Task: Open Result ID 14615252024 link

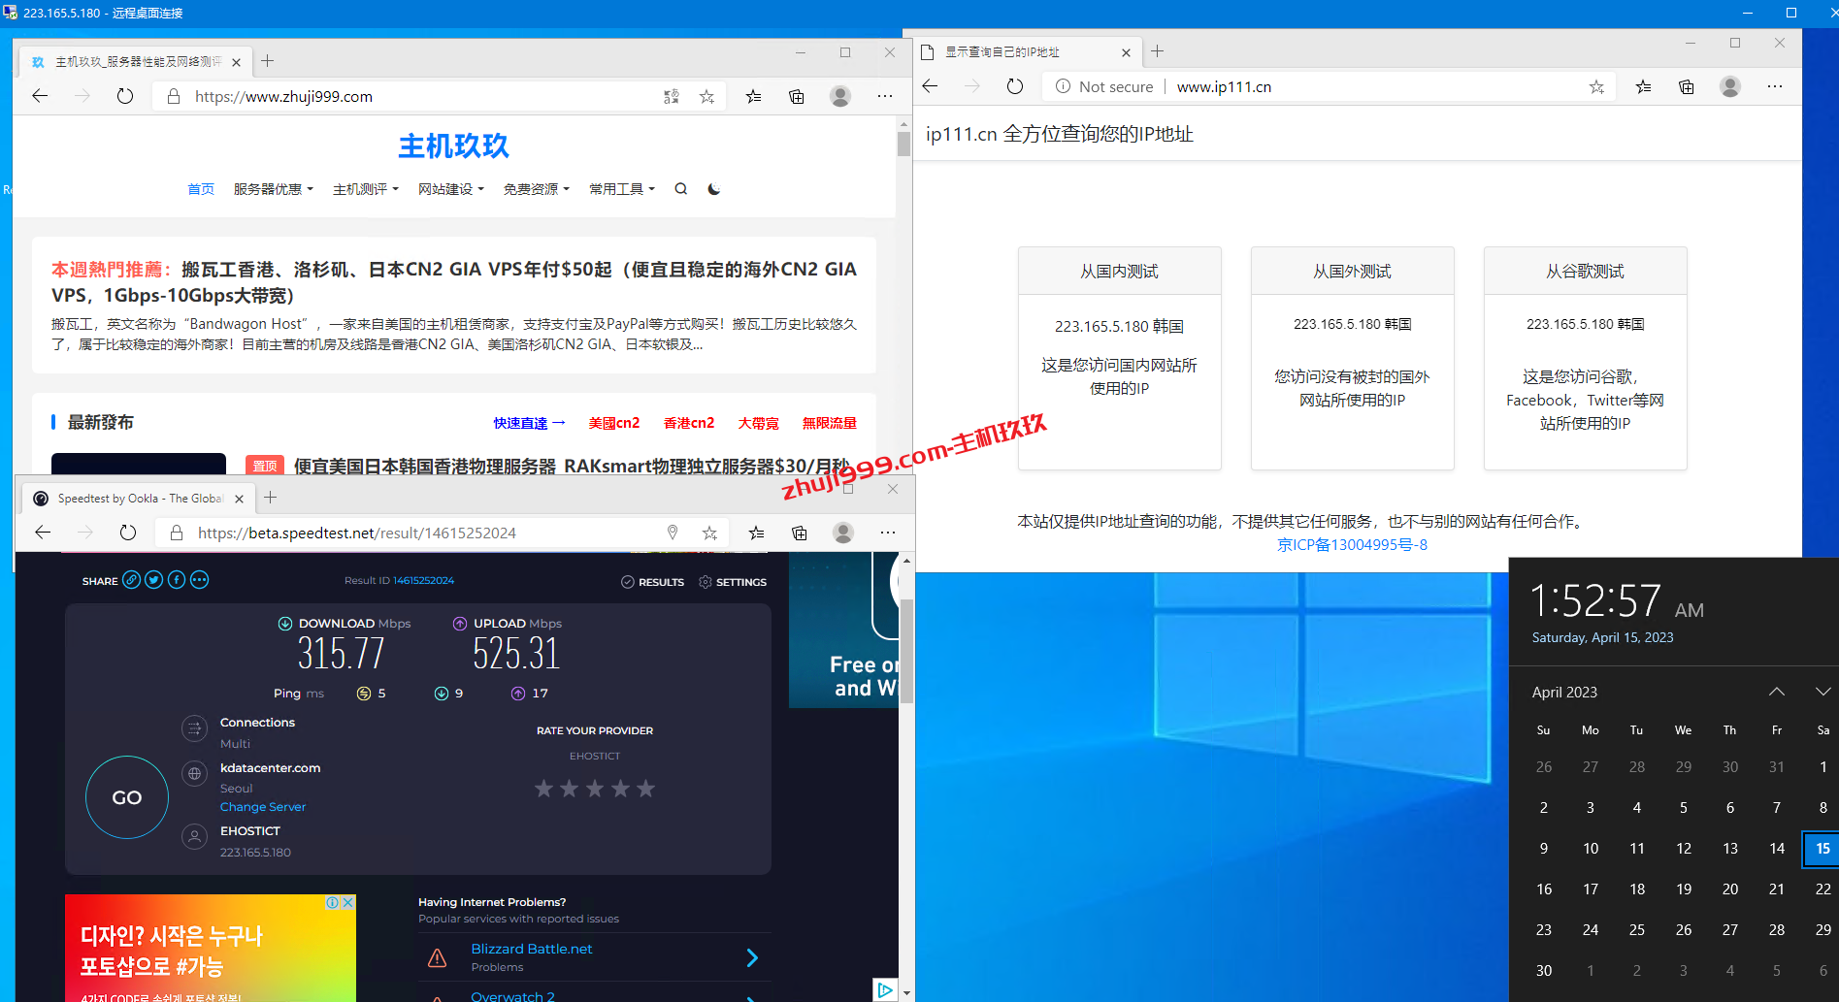Action: (423, 580)
